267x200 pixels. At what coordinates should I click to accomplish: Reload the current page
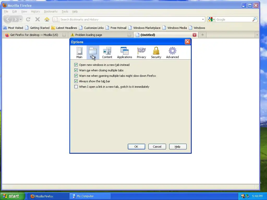click(x=28, y=19)
